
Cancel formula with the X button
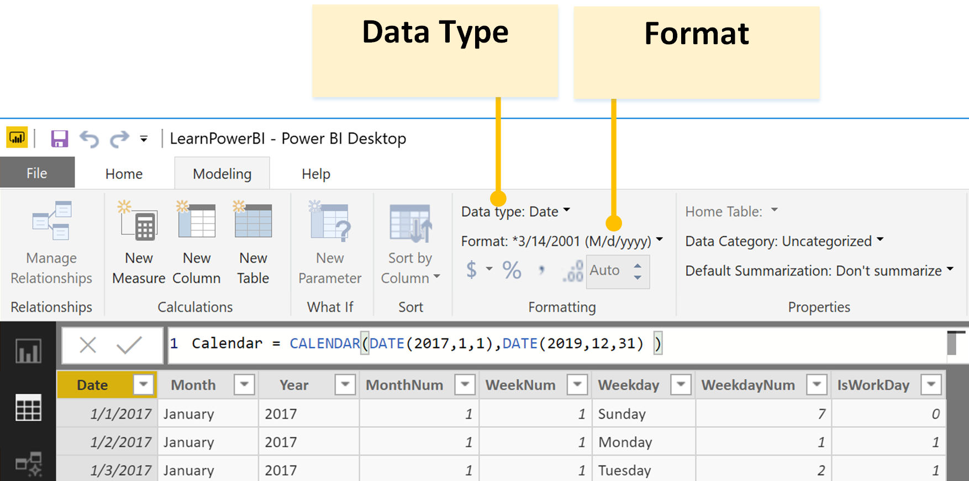click(88, 345)
